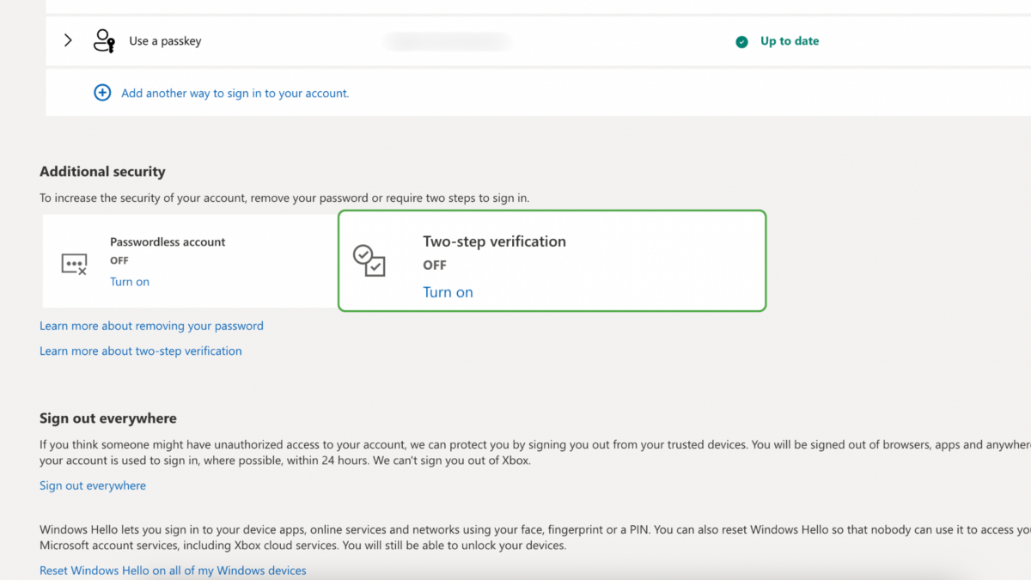Image resolution: width=1031 pixels, height=580 pixels.
Task: Click the plus circle add sign-in icon
Action: (102, 93)
